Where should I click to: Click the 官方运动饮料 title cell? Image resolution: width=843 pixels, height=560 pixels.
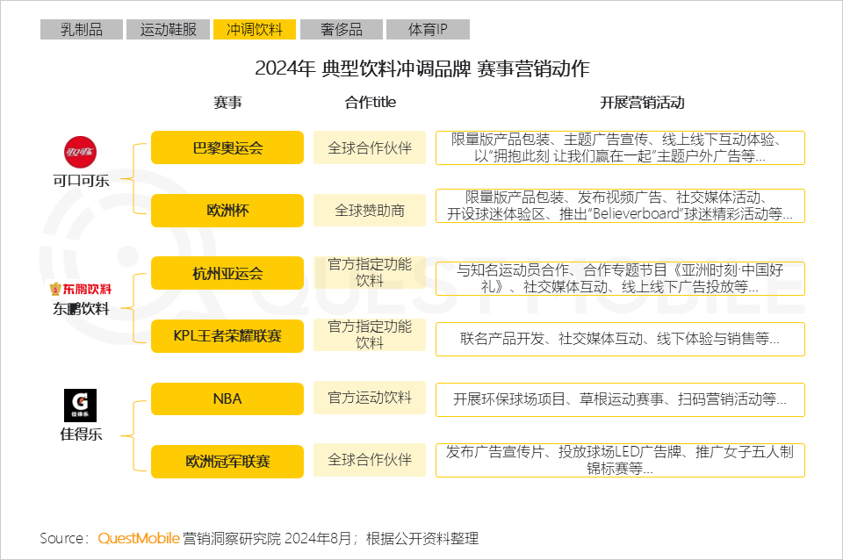coord(370,398)
